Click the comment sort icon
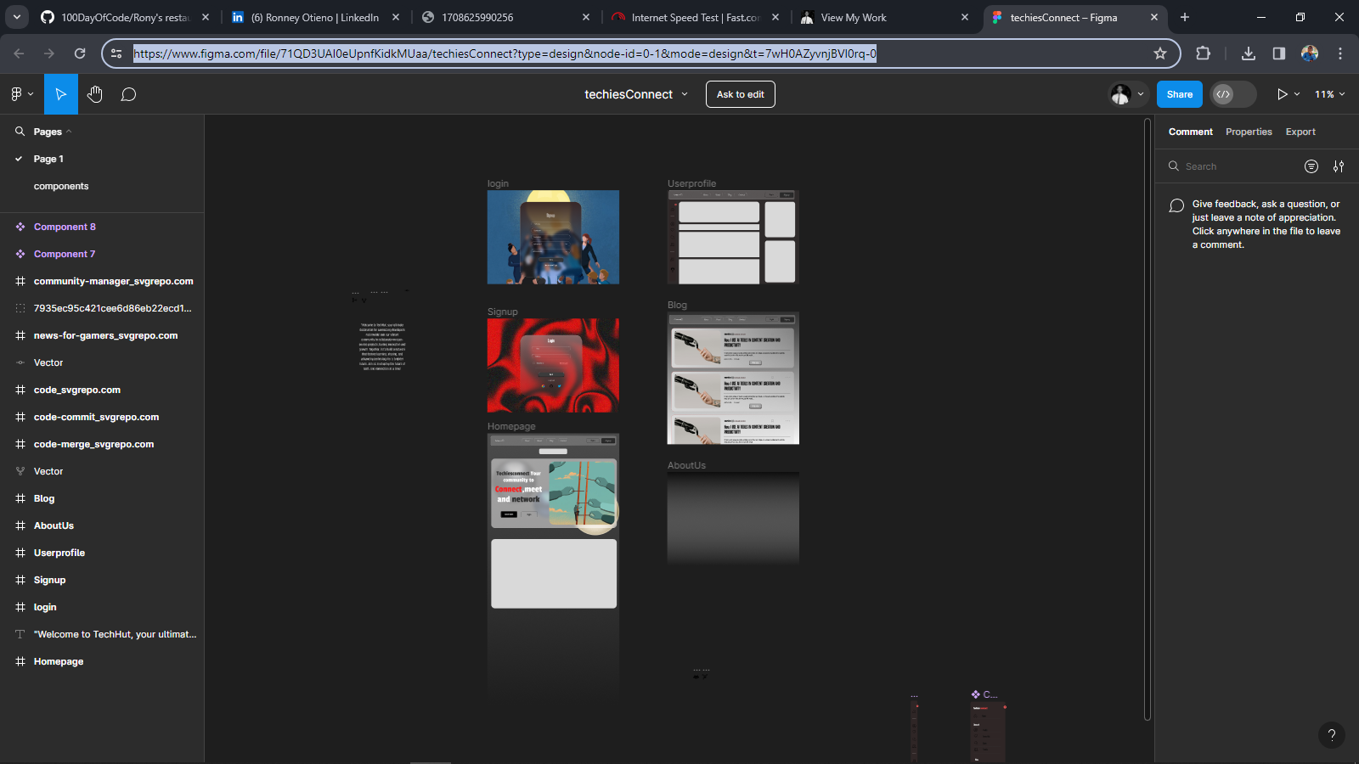This screenshot has height=764, width=1359. click(x=1311, y=166)
